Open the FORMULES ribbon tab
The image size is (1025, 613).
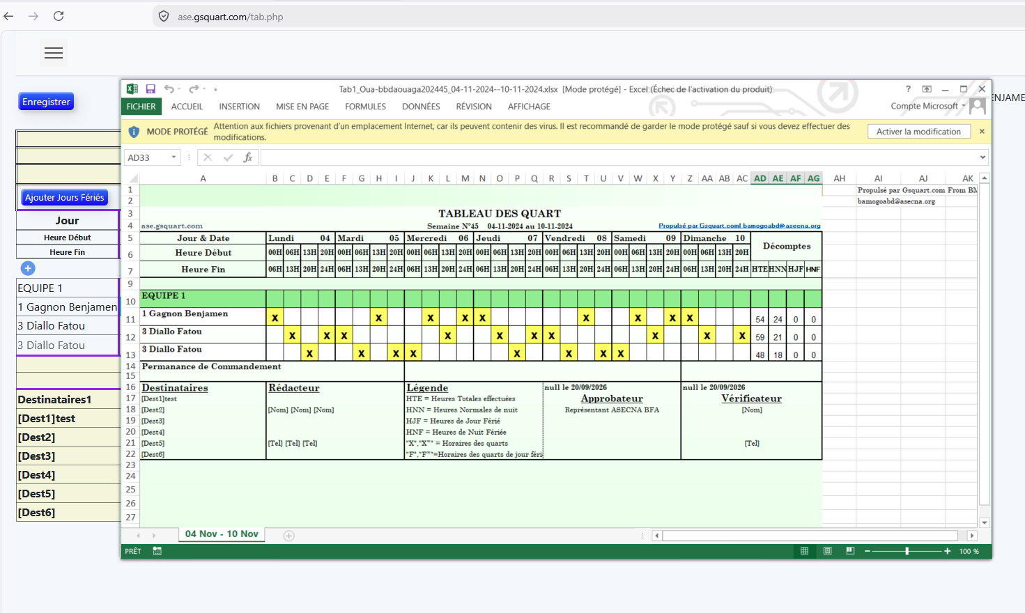coord(365,107)
